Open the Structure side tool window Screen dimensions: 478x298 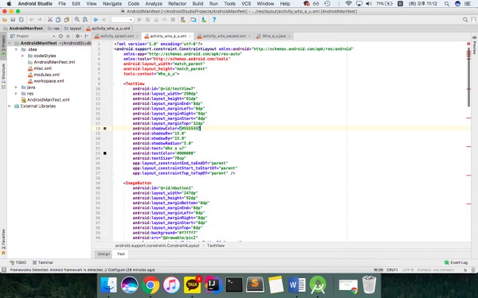(x=3, y=75)
